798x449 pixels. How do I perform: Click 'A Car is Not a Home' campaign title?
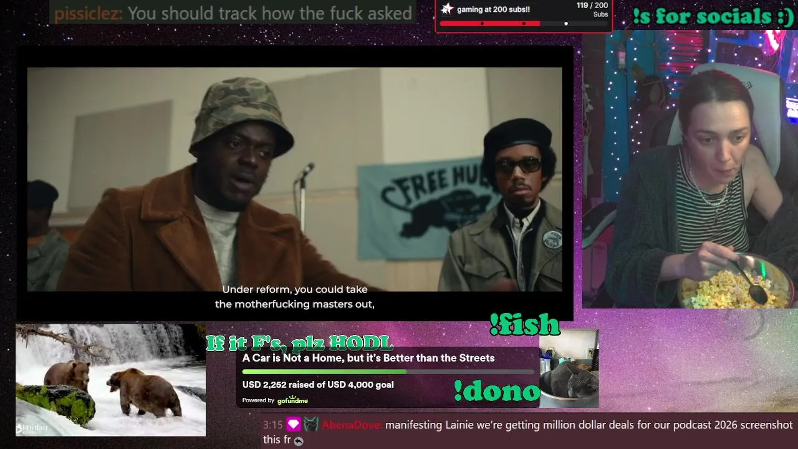tap(368, 358)
